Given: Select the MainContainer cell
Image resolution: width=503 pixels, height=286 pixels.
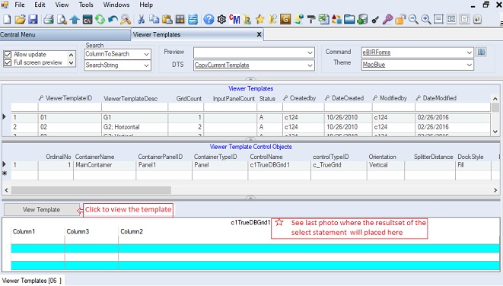Looking at the screenshot, I should coord(104,165).
